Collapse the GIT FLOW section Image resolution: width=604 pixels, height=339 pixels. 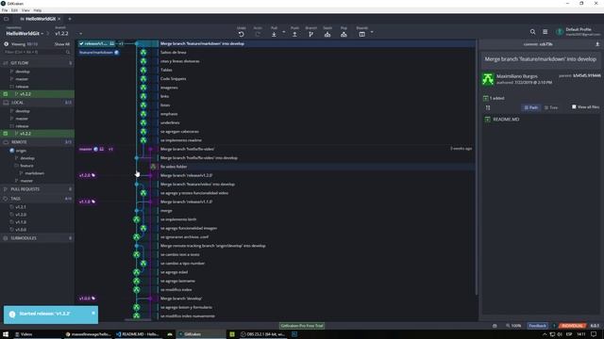tap(37, 63)
